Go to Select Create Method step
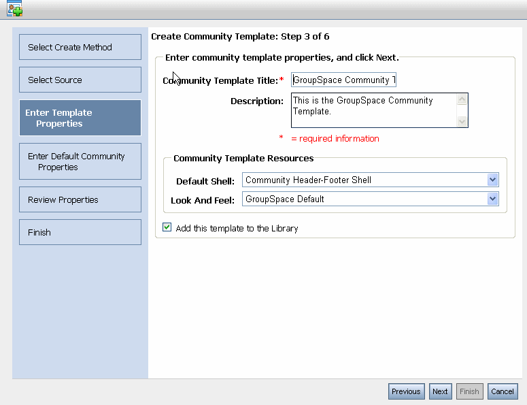The height and width of the screenshot is (405, 527). [x=80, y=47]
